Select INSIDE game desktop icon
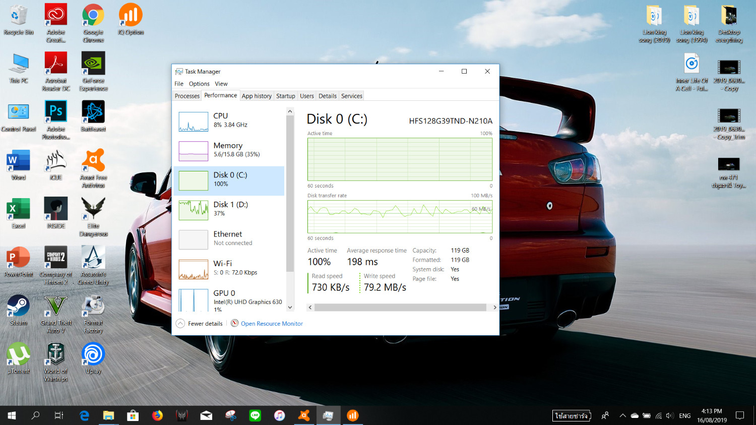This screenshot has width=756, height=425. pyautogui.click(x=56, y=214)
